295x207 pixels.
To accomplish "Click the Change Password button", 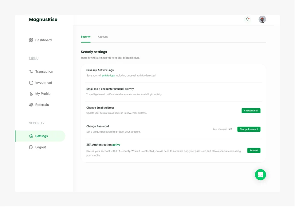I will 249,129.
